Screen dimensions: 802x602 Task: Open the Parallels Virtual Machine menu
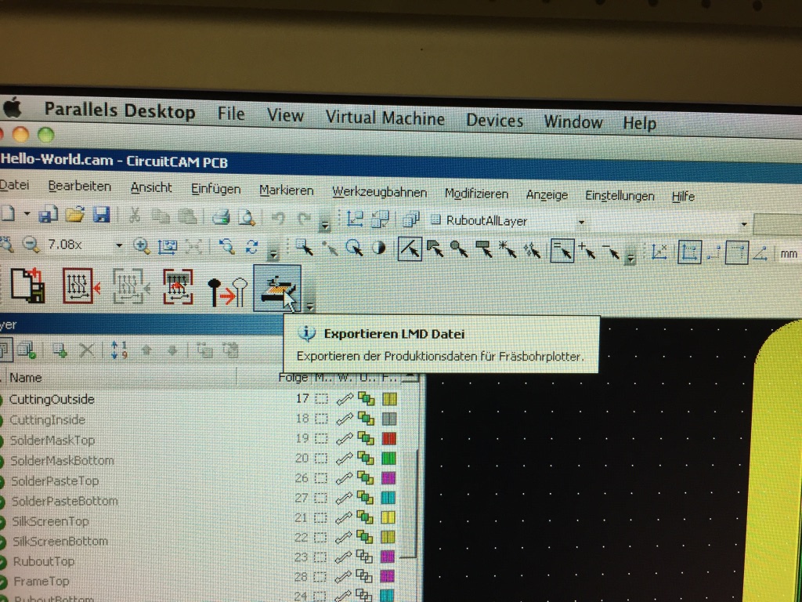(385, 118)
